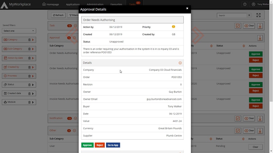Collapse the Notification section chevron

point(75,118)
